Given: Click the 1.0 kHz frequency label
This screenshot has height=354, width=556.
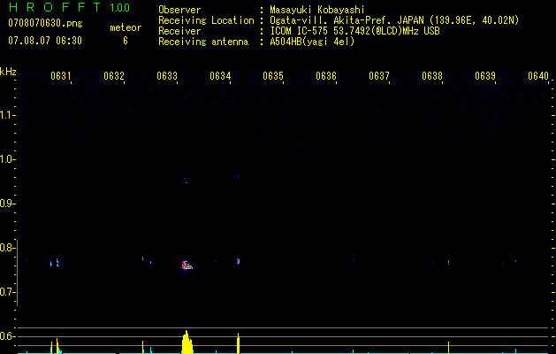Looking at the screenshot, I should 7,159.
